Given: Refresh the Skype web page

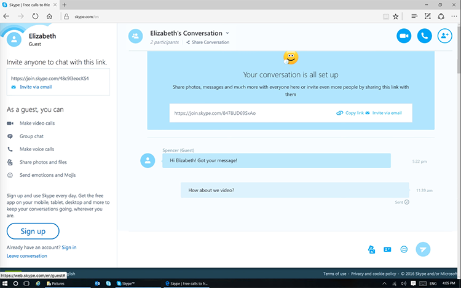Looking at the screenshot, I should coord(35,17).
